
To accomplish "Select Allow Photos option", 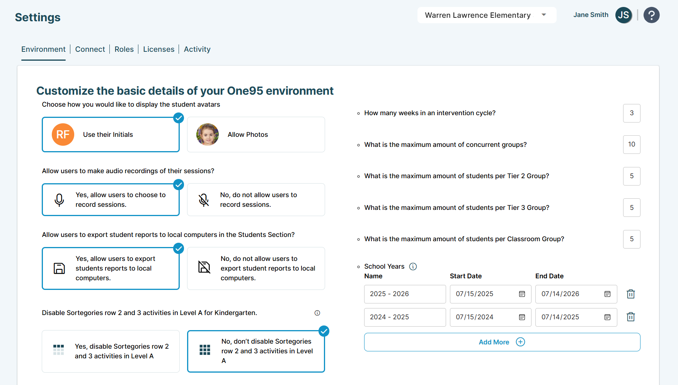I will [256, 135].
